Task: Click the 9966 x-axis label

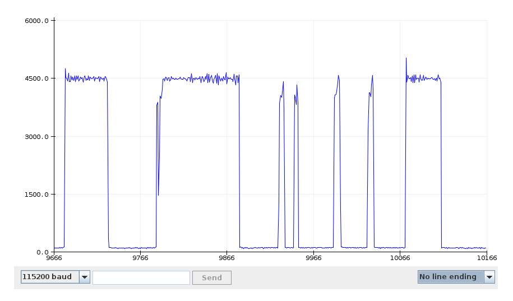Action: 313,258
